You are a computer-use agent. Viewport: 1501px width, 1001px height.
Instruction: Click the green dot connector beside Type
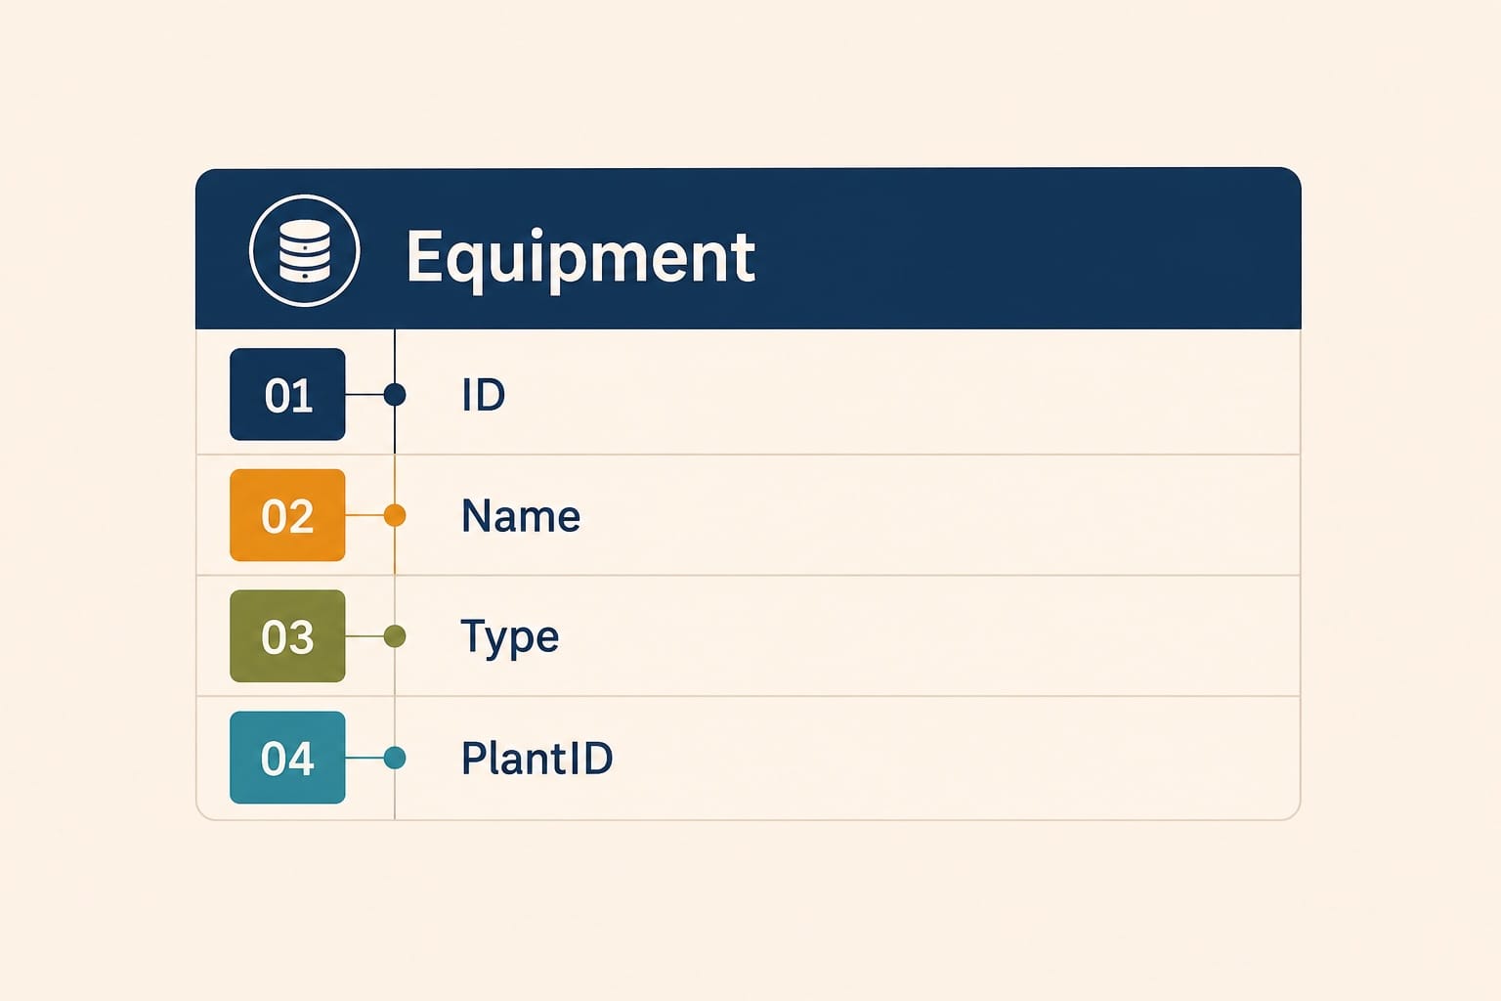(395, 636)
